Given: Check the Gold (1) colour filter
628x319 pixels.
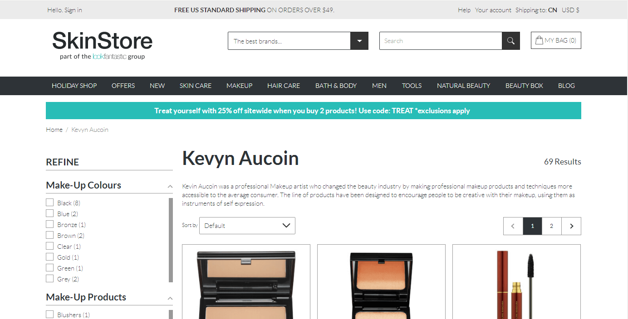Looking at the screenshot, I should 50,257.
